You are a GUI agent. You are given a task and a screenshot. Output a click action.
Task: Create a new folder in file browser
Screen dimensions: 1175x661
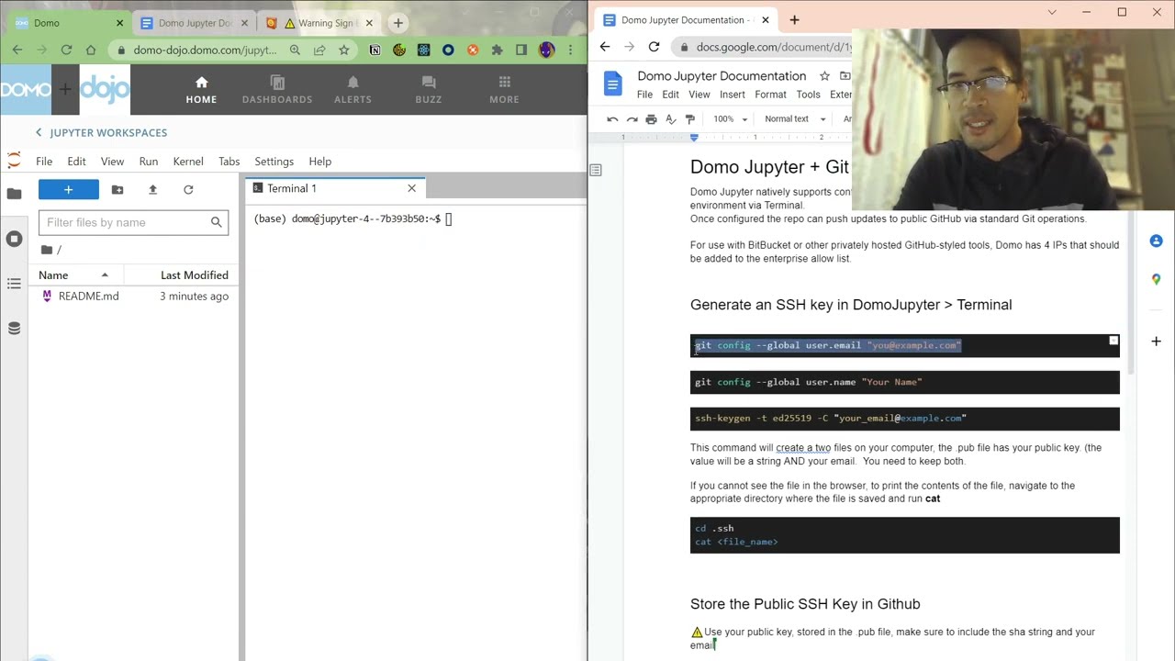(117, 189)
